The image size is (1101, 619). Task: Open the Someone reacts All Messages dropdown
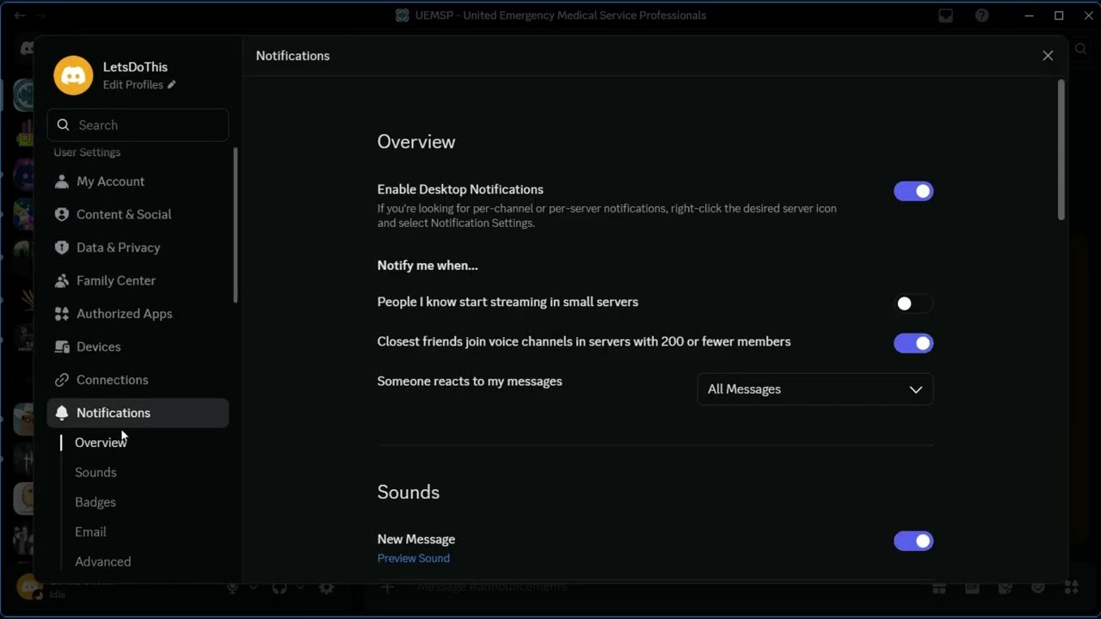point(815,389)
